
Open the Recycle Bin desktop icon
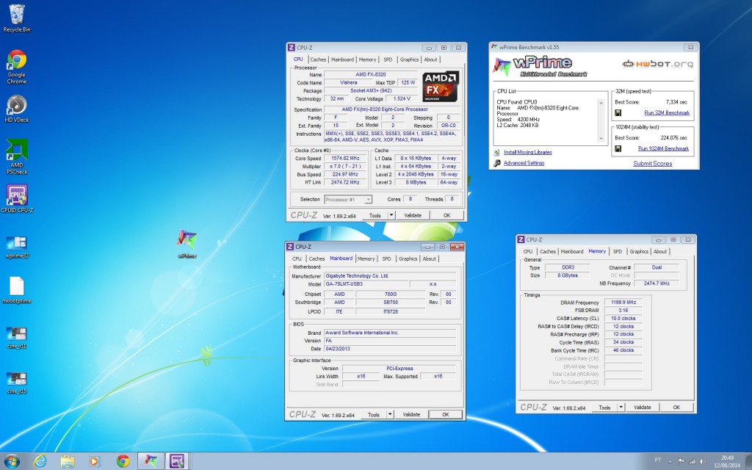click(x=16, y=15)
